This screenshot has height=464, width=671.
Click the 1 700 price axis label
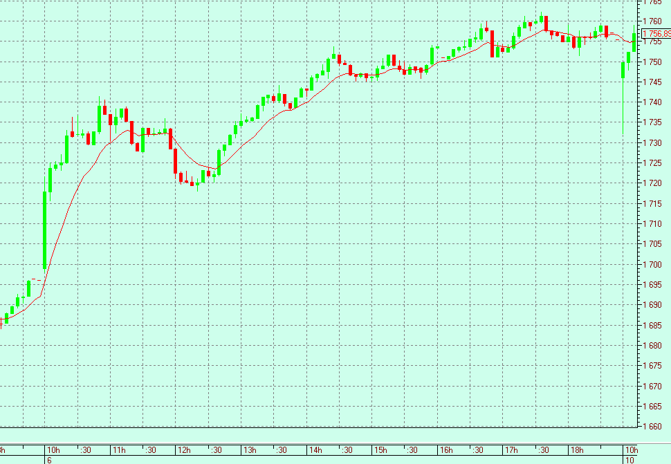point(653,264)
